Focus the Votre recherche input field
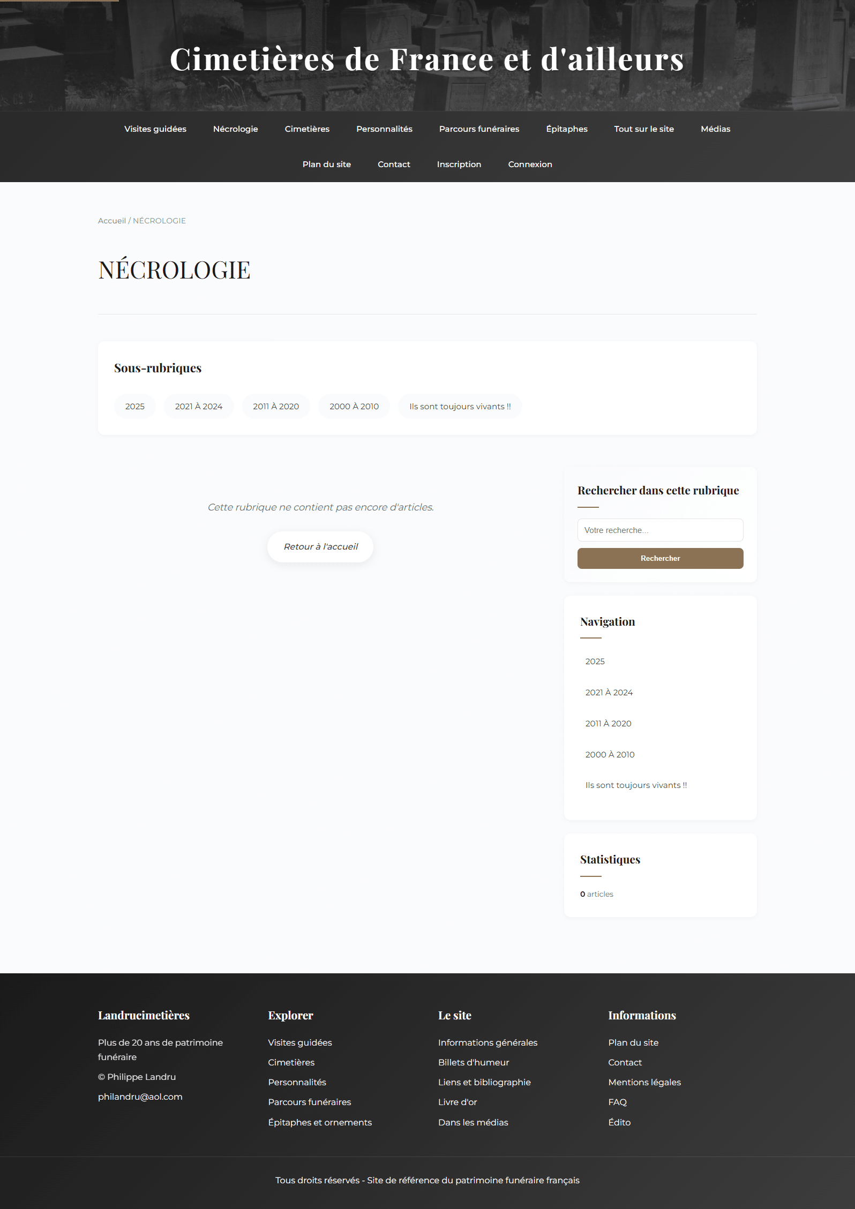This screenshot has height=1209, width=855. [659, 530]
